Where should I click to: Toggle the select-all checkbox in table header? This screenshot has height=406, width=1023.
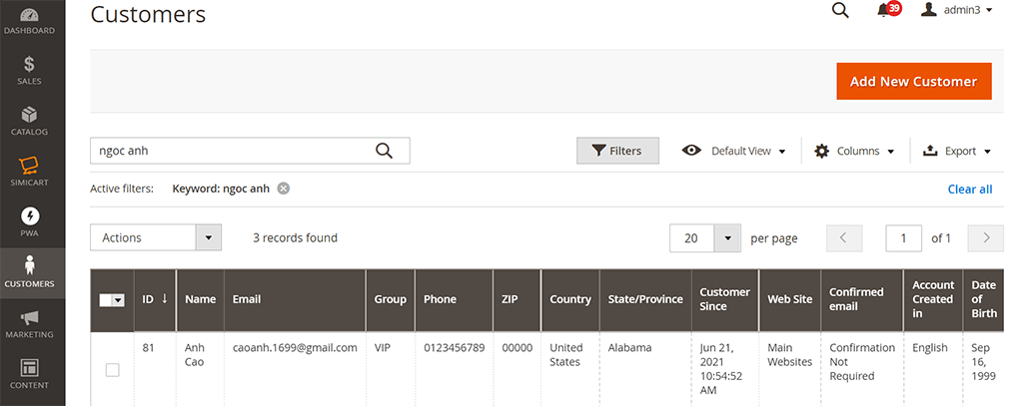(x=107, y=299)
